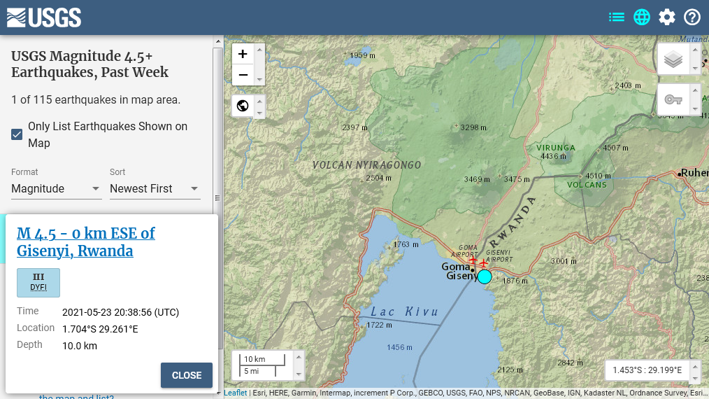Click zoom to world globe button

point(243,106)
